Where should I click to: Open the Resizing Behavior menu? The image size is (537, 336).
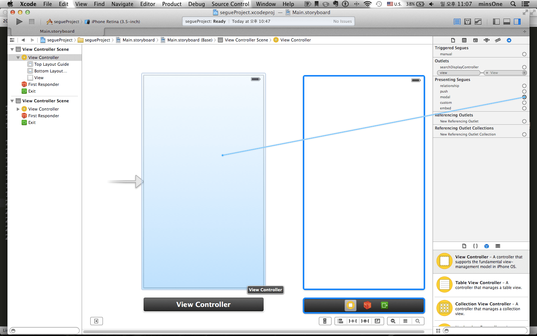[x=377, y=321]
